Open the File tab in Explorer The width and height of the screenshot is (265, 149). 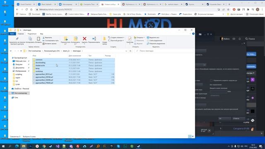point(12,34)
